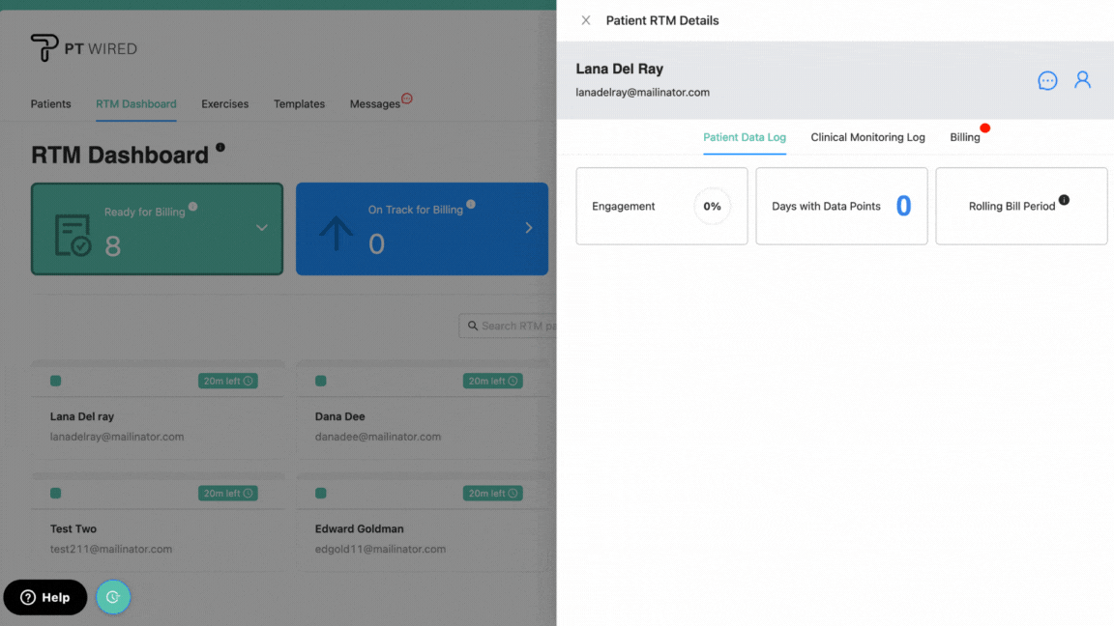
Task: Switch to the Clinical Monitoring Log tab
Action: tap(867, 137)
